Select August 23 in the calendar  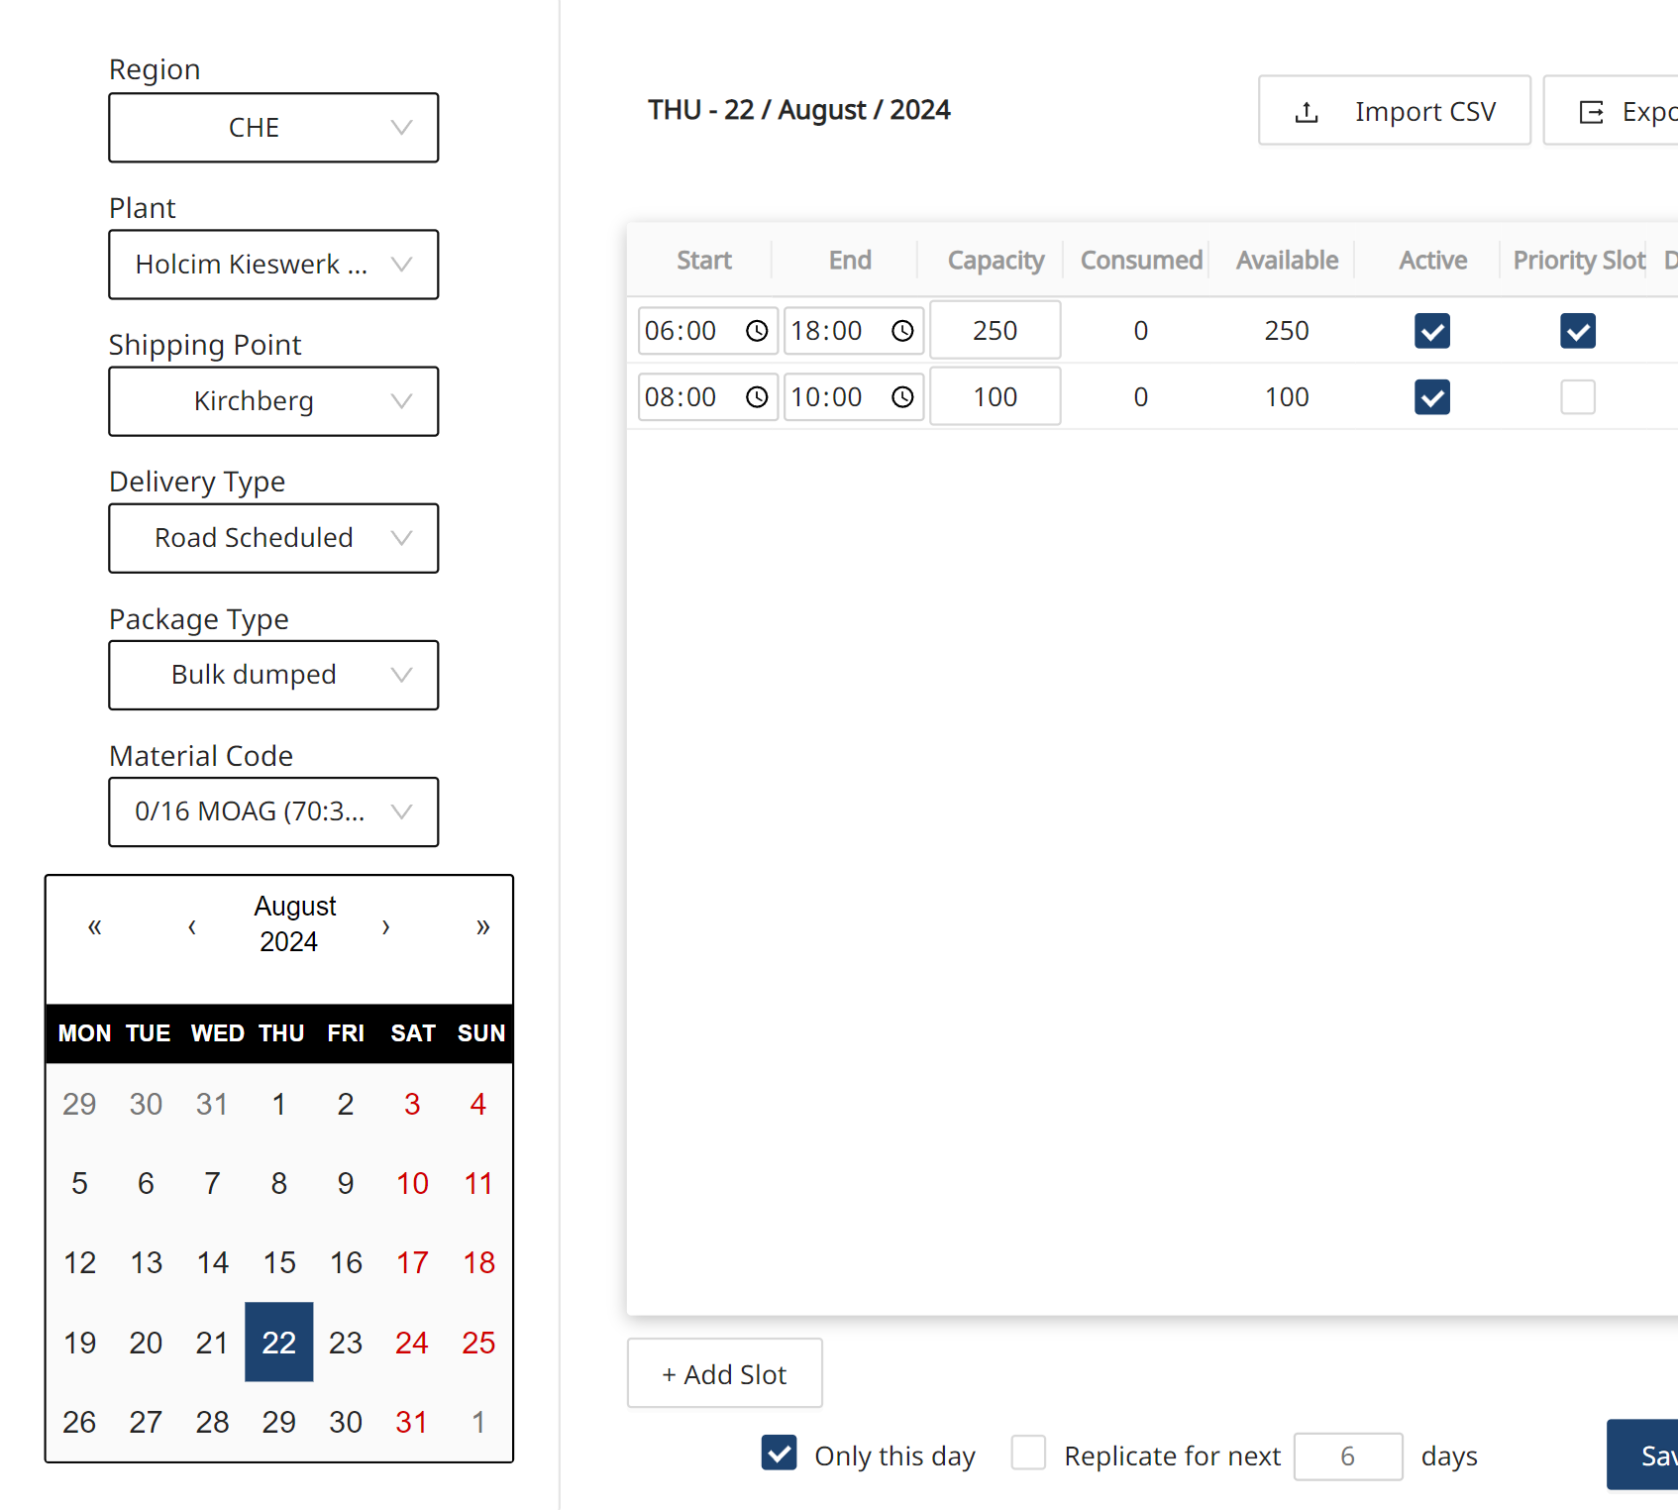346,1343
